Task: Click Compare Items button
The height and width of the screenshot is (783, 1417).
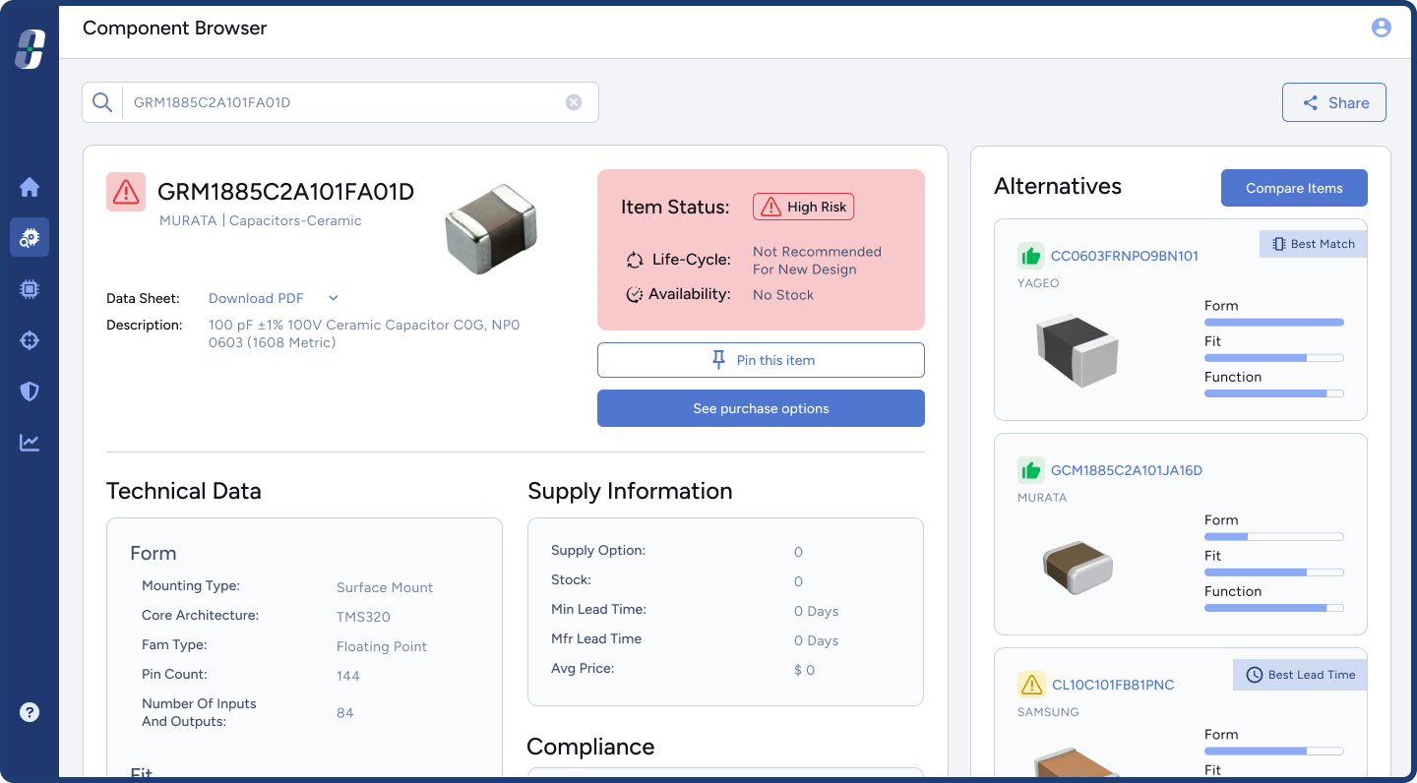Action: [x=1294, y=188]
